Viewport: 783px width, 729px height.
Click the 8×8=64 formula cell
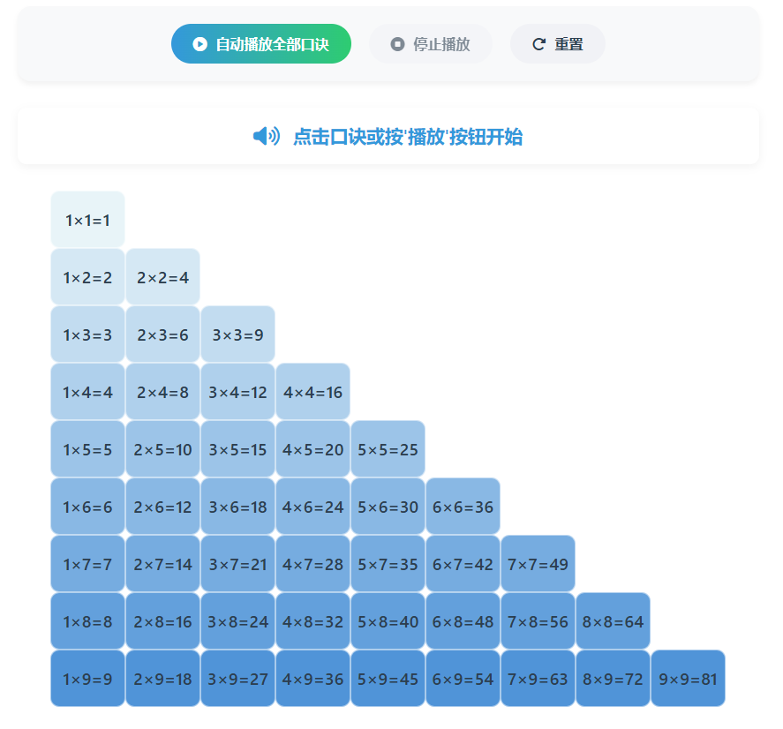coord(613,621)
